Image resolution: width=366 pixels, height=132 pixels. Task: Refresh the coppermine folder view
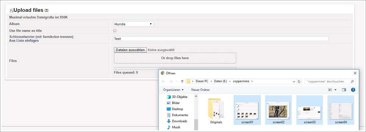(x=299, y=82)
